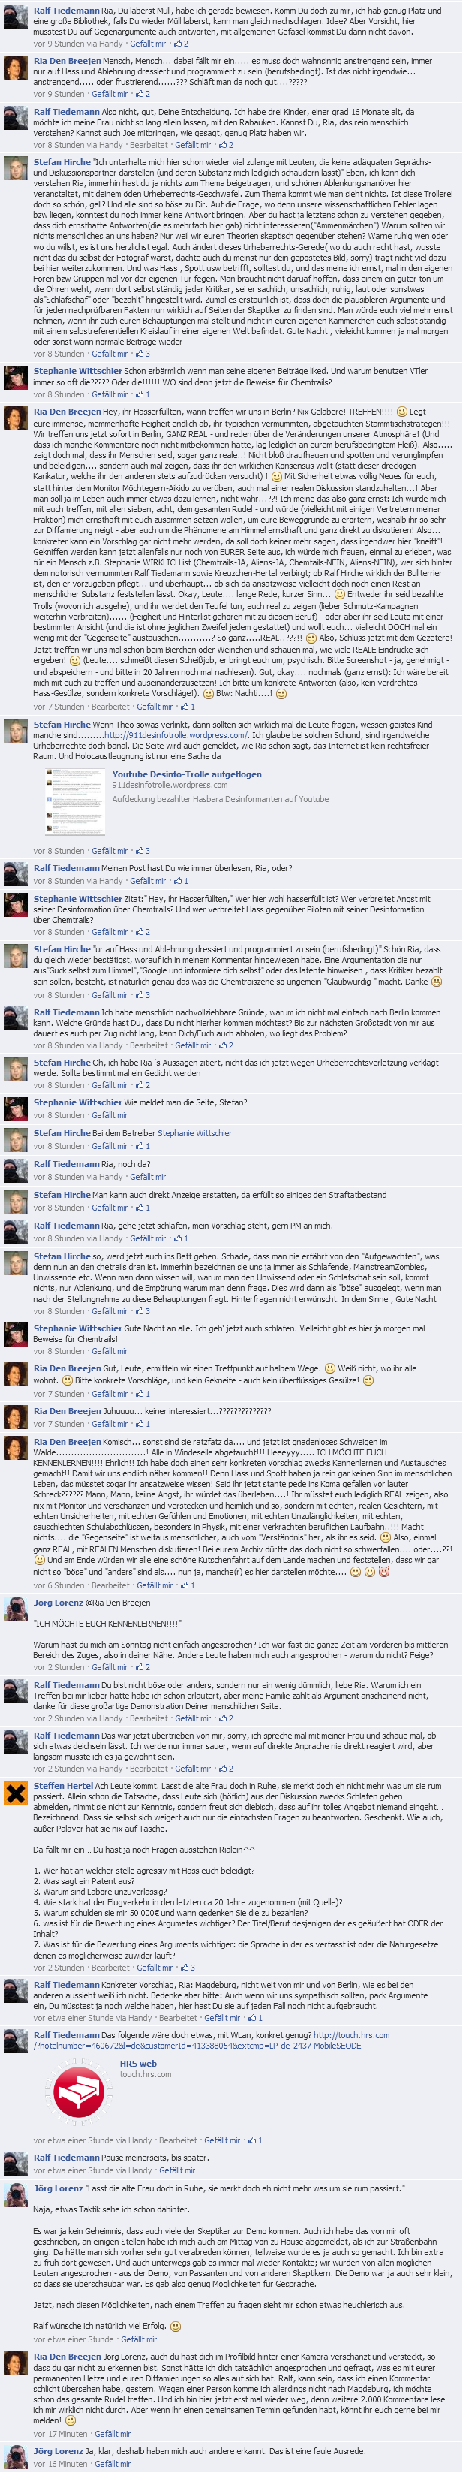
Task: Open the Youtube Desinfo-Trolle article preview thumbnail
Action: pyautogui.click(x=75, y=801)
